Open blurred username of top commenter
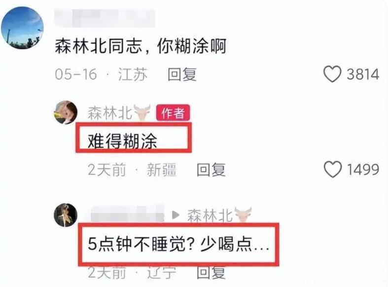388x287 pixels. point(105,18)
